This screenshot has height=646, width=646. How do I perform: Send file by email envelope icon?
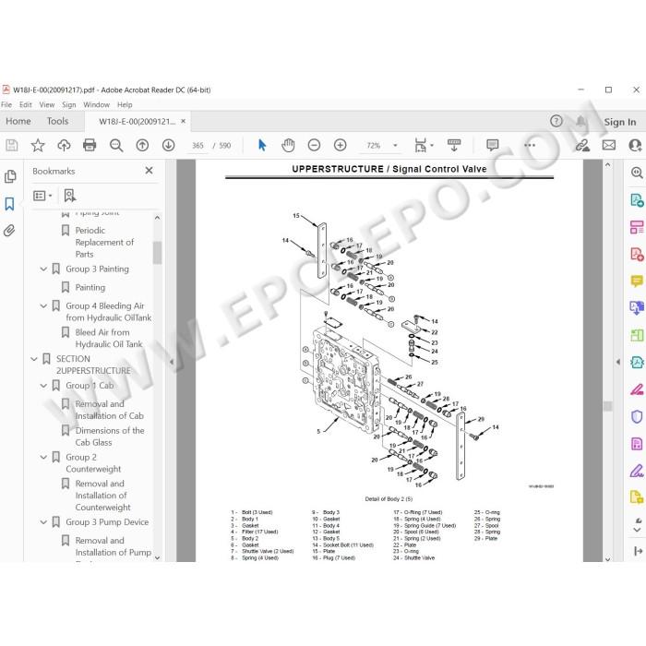point(609,145)
